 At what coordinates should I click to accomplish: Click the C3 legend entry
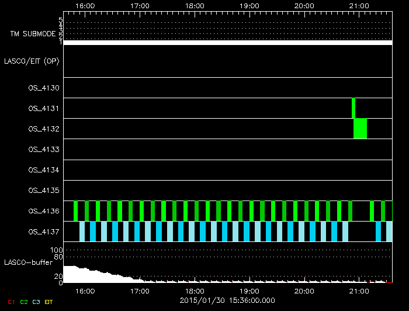point(36,302)
